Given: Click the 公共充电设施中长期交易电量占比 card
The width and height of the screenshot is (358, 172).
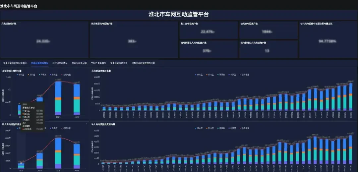Looking at the screenshot, I should 328,40.
